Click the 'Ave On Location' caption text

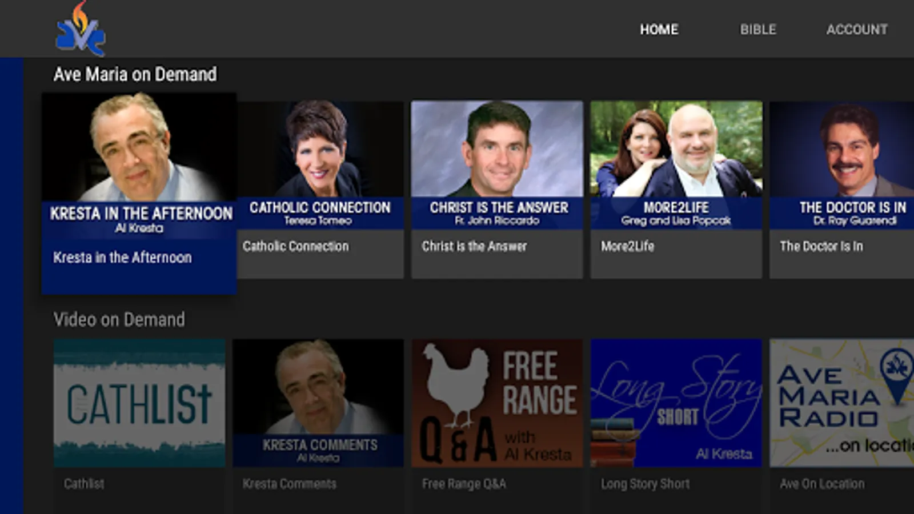coord(822,484)
